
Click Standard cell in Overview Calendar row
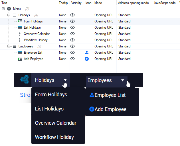coord(124,34)
